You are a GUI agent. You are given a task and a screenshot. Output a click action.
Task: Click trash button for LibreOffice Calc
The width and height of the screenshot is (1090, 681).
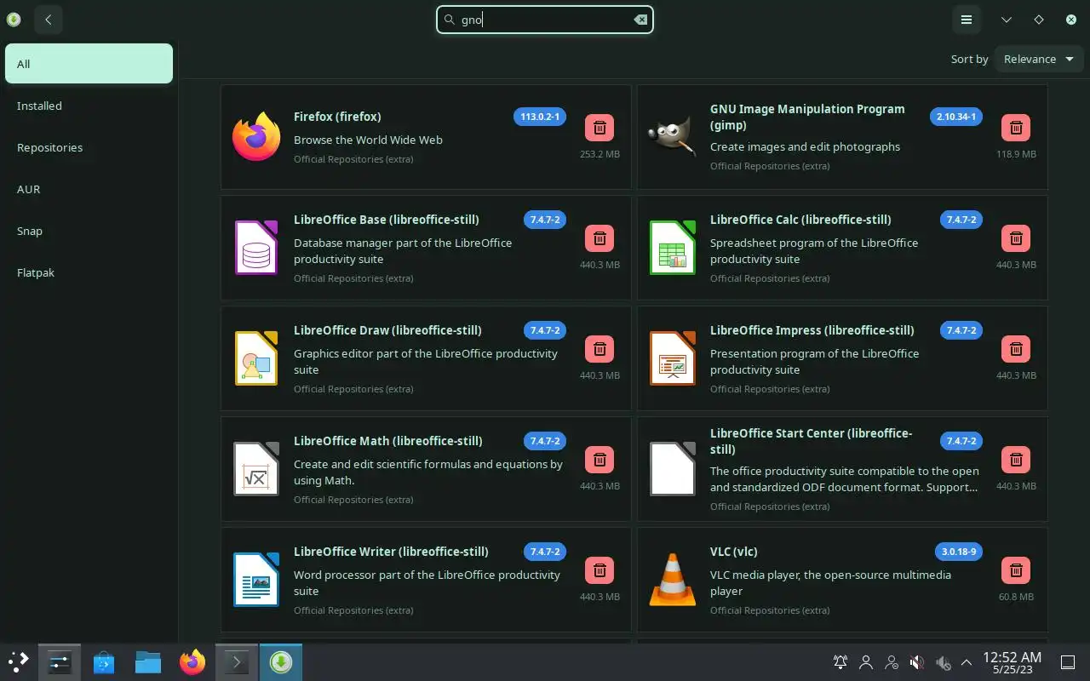tap(1016, 238)
